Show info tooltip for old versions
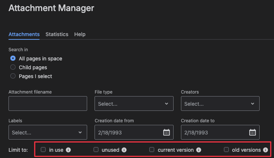Image resolution: width=274 pixels, height=158 pixels. pos(266,150)
